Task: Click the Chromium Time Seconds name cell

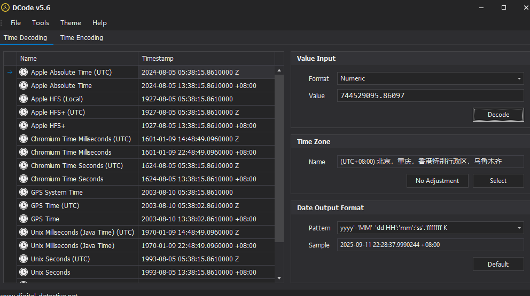Action: click(x=77, y=179)
